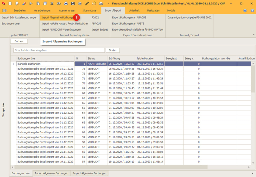Expand the collapsed Navigation side panel
This screenshot has height=177, width=256.
(3, 110)
